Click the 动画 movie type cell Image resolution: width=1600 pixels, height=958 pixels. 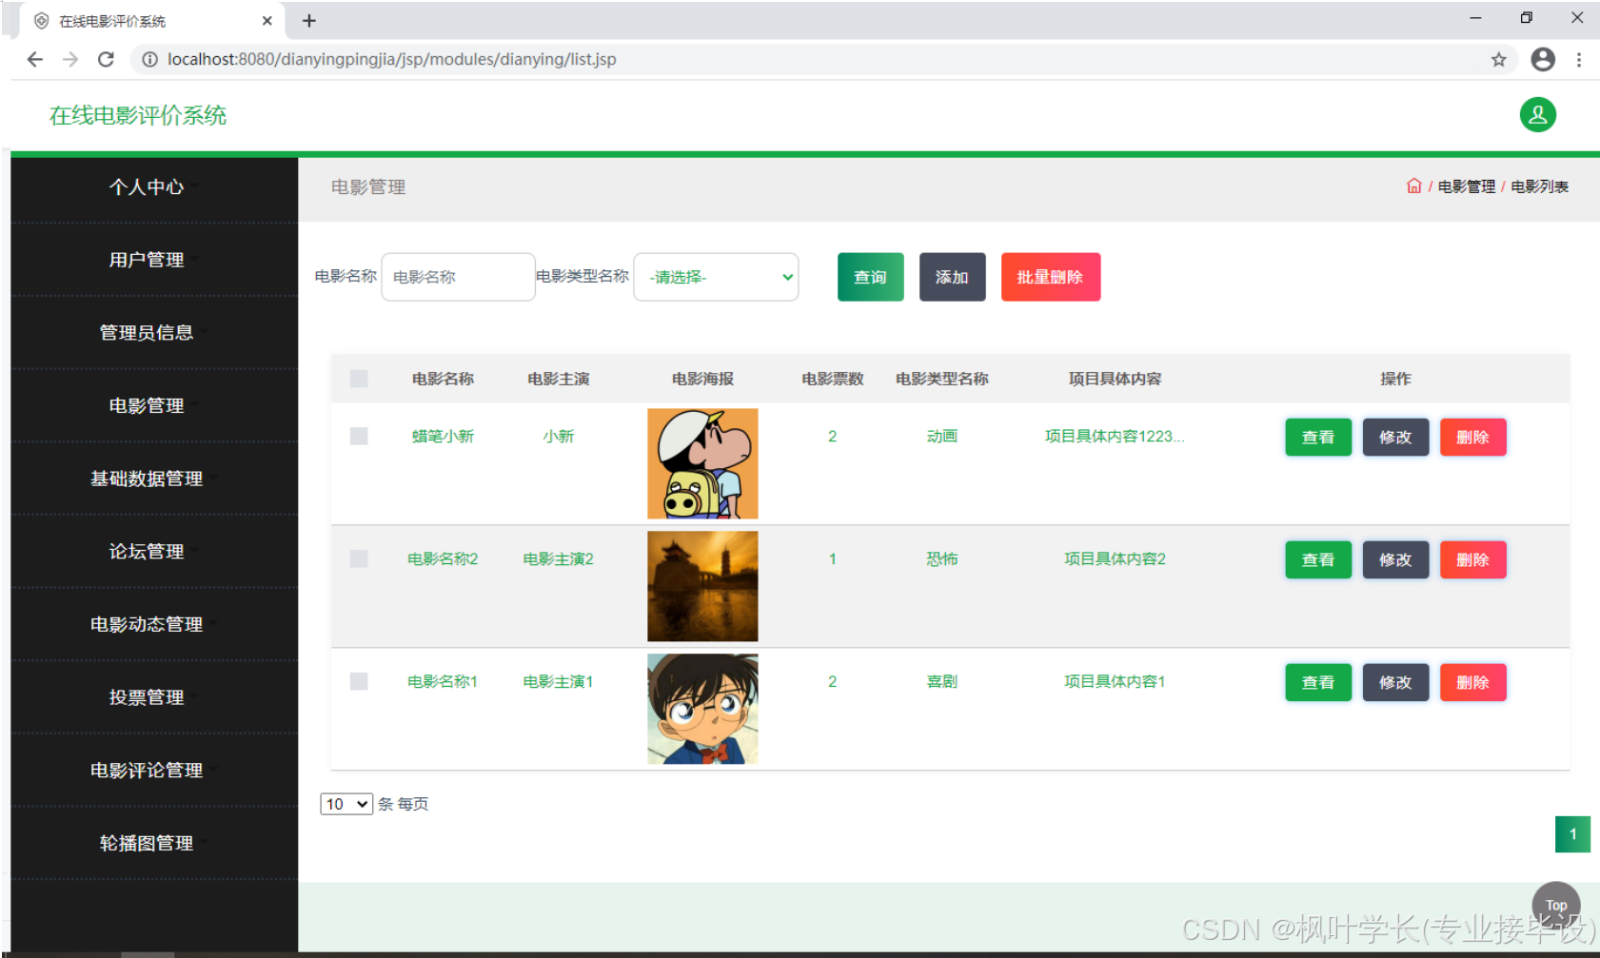pyautogui.click(x=942, y=436)
